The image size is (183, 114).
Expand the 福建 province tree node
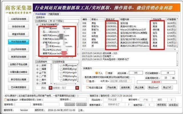click(37, 69)
